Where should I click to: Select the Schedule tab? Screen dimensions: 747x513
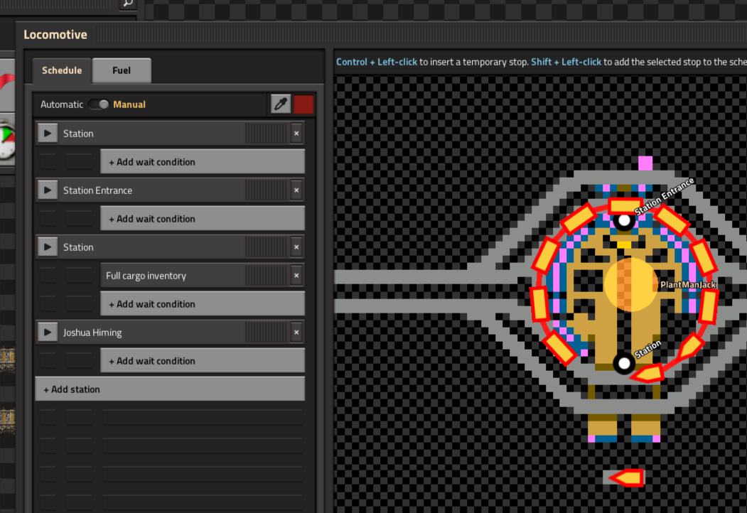point(62,70)
